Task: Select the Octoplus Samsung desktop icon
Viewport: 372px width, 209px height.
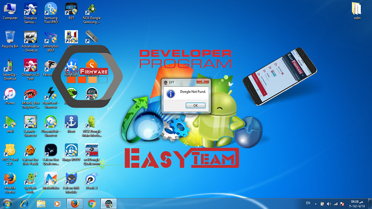Action: coord(30,13)
